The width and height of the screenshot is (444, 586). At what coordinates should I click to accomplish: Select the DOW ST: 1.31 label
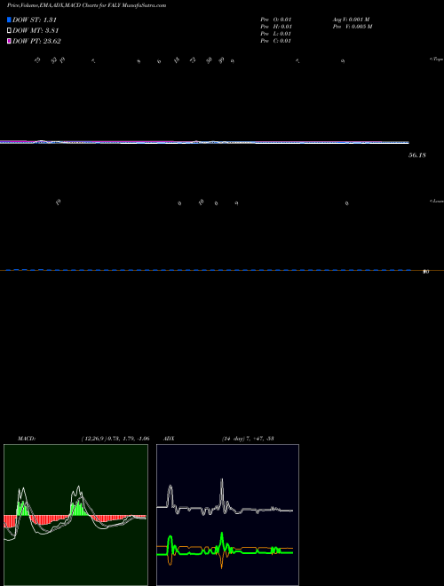point(35,20)
